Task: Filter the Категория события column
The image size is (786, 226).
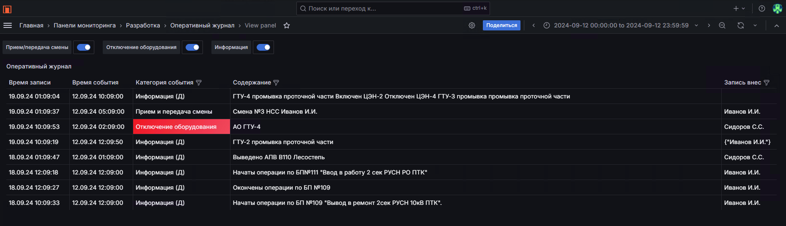Action: click(199, 83)
